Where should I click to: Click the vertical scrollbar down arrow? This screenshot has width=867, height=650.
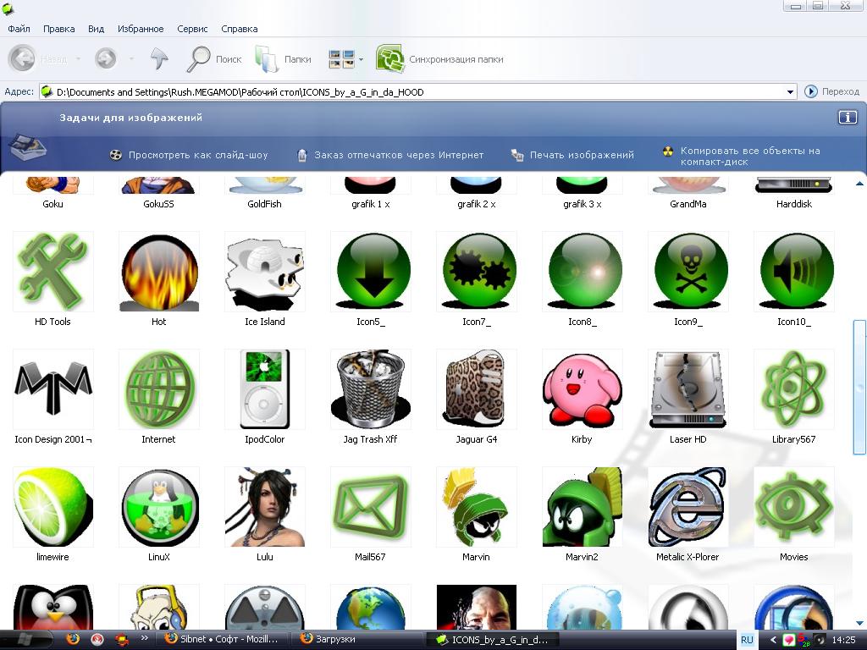tap(860, 623)
